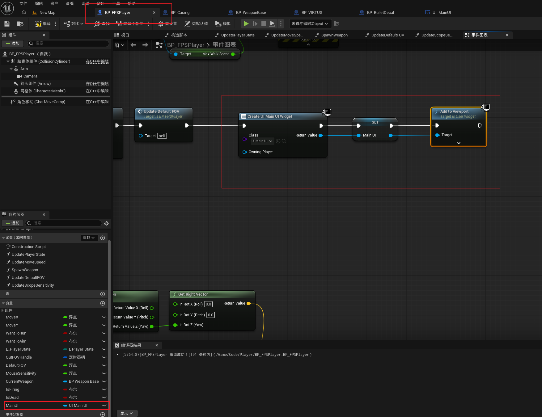Open the 对比 diff dropdown
This screenshot has height=417, width=542.
(x=74, y=24)
